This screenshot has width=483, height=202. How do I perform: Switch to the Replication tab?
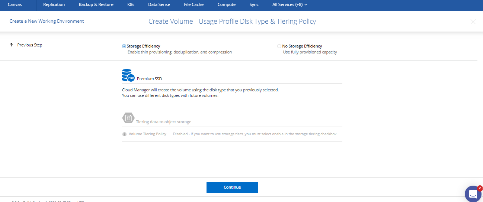[54, 5]
